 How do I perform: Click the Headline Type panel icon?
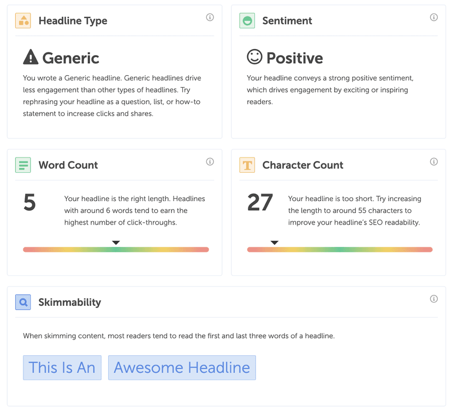pos(23,21)
